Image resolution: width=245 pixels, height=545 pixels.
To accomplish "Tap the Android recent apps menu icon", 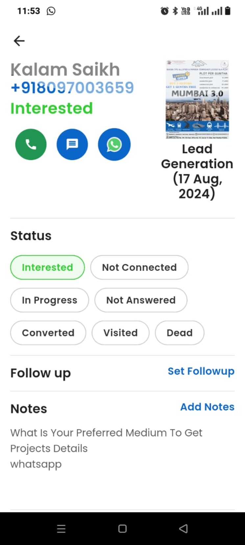I will pos(61,529).
